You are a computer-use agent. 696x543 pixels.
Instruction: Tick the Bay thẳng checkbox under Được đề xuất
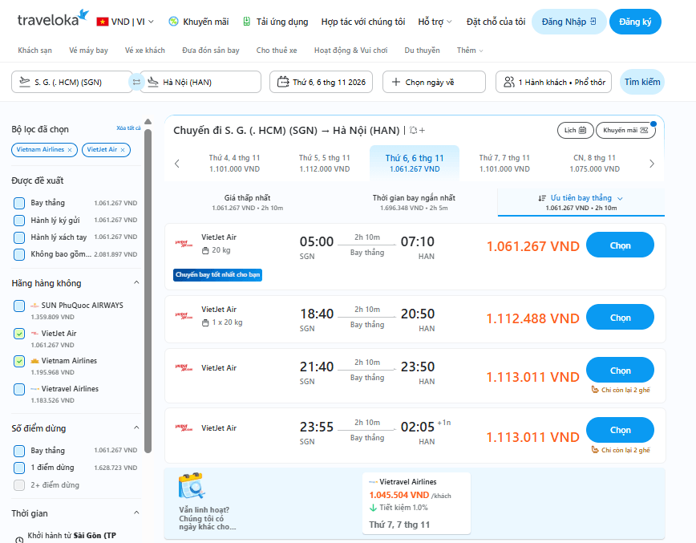click(19, 203)
